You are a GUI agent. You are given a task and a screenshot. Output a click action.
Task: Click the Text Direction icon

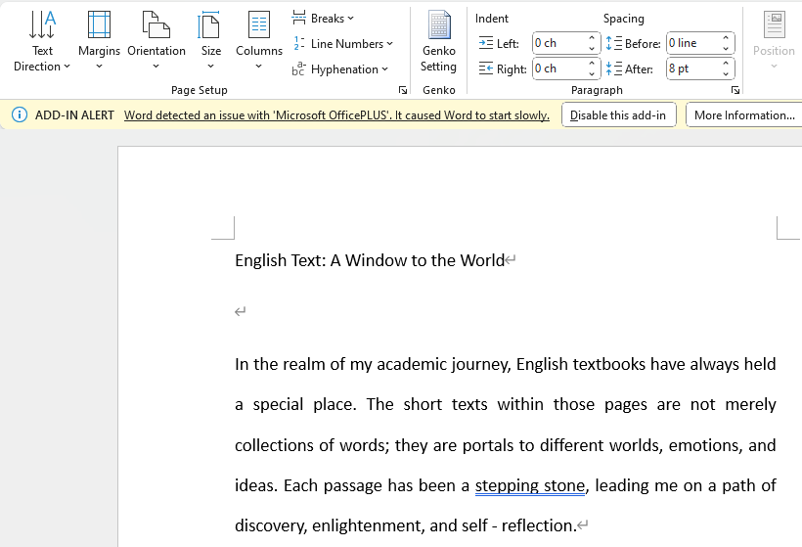(42, 24)
